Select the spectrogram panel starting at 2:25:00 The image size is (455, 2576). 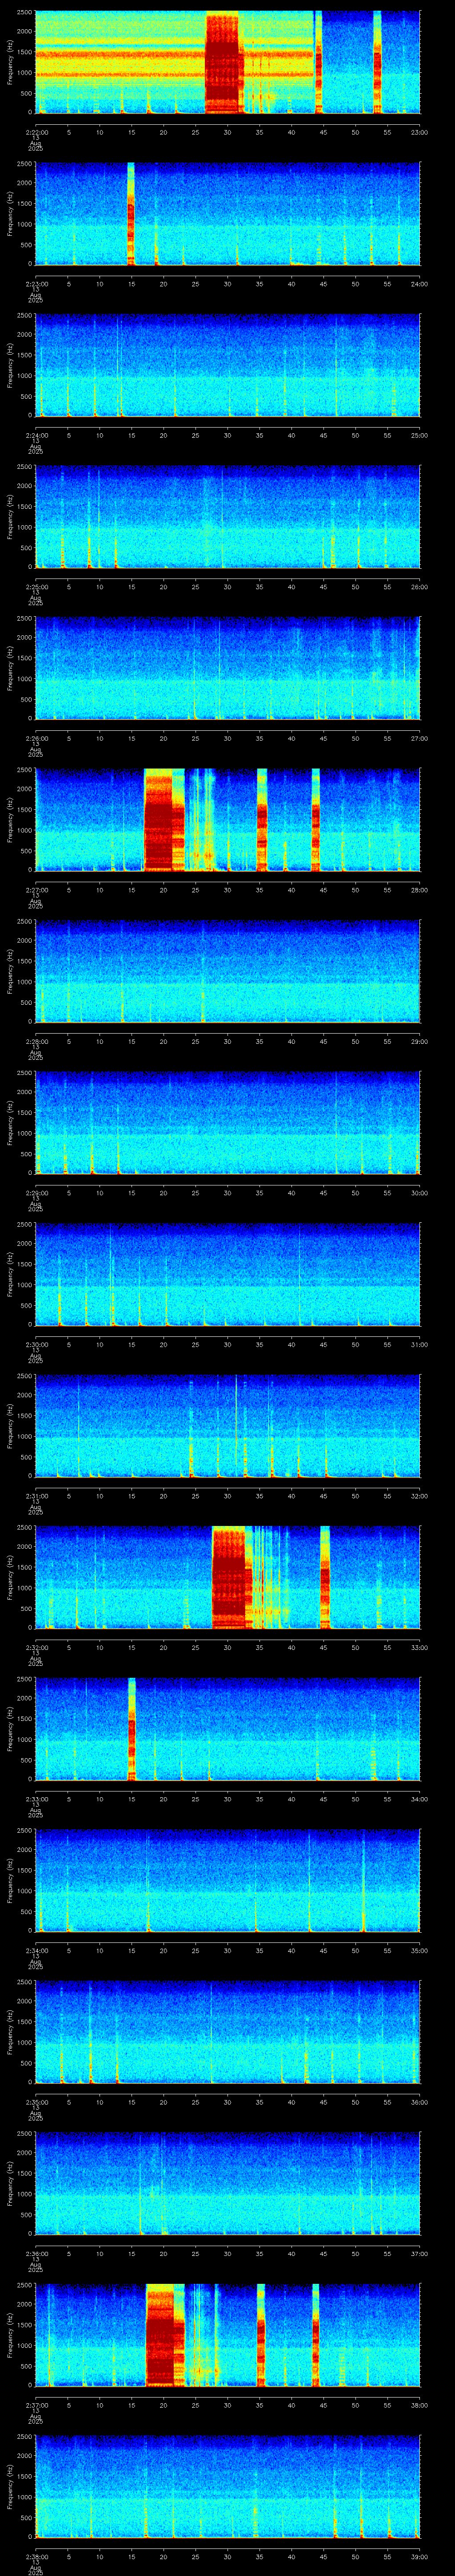(227, 517)
